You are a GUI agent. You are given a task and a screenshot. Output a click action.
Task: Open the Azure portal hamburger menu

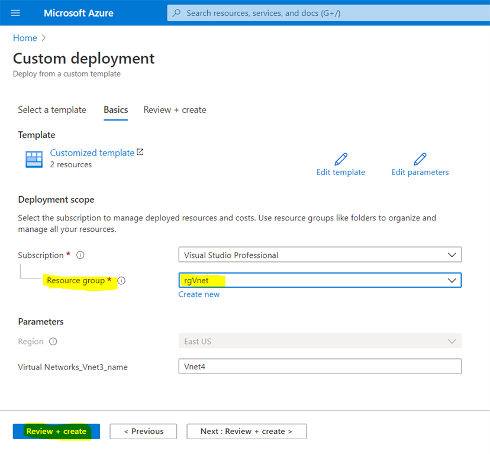pyautogui.click(x=15, y=13)
